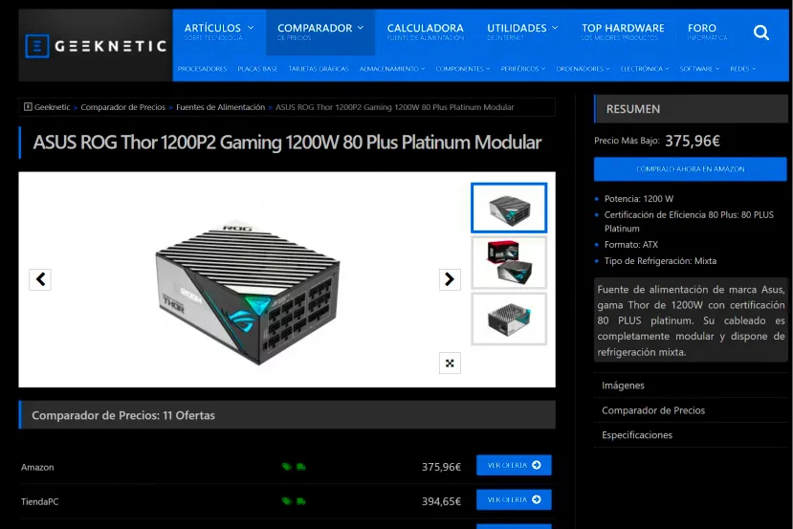Click TiendaPC row green price tag icon
793x529 pixels.
click(x=287, y=501)
